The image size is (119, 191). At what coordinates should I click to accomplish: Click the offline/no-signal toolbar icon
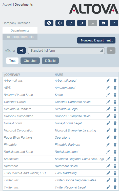(x=49, y=23)
